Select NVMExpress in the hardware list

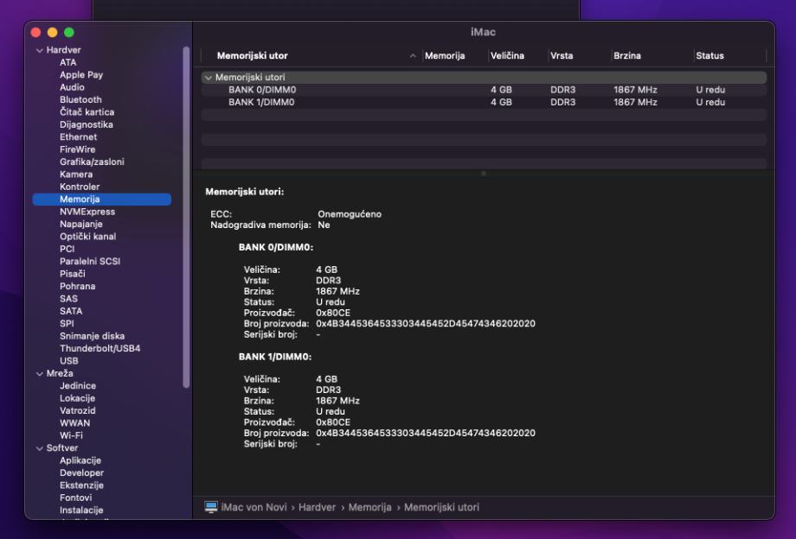pos(87,212)
